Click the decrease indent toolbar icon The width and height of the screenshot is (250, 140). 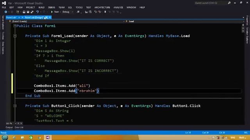pos(86,12)
